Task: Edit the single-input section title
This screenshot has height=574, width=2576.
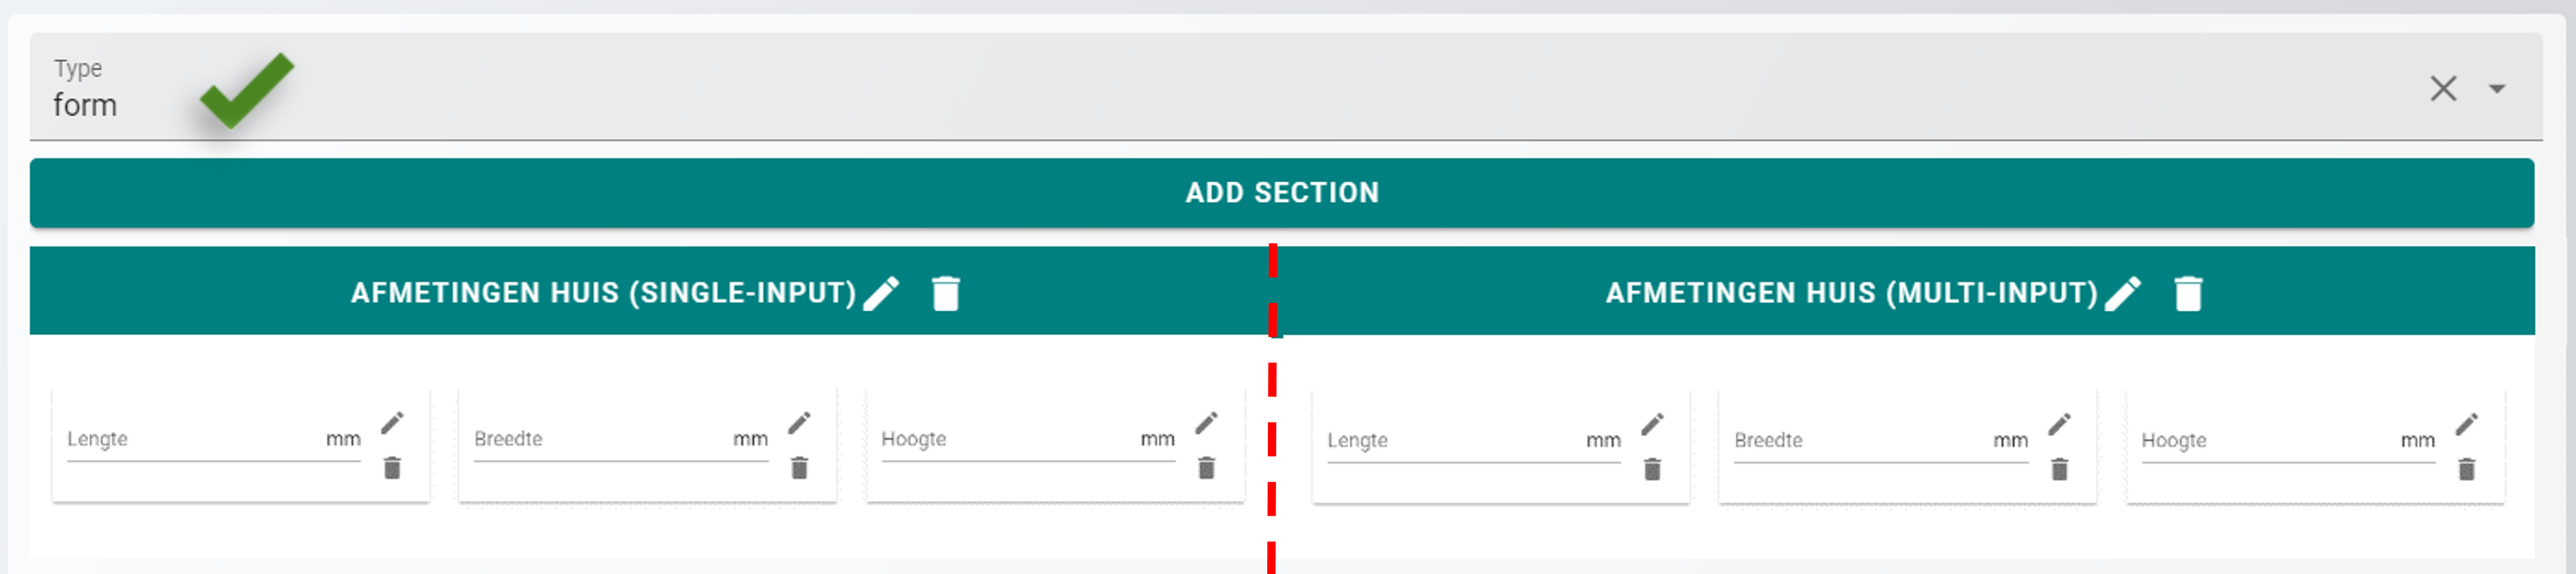Action: 882,293
